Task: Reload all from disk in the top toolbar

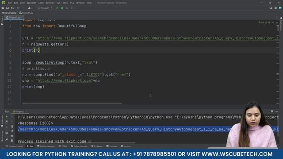Action: (x=12, y=8)
